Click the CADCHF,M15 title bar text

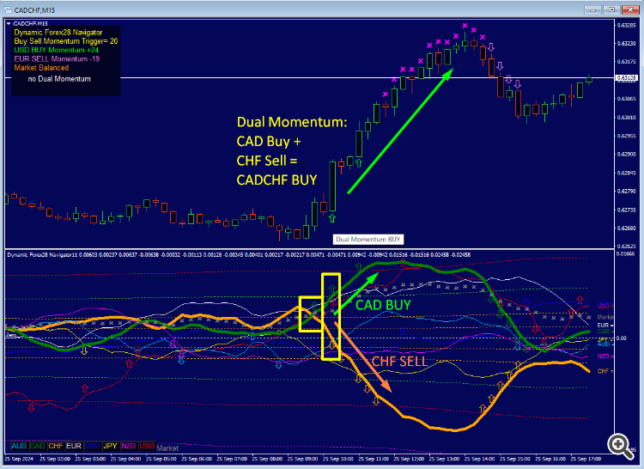pos(34,9)
